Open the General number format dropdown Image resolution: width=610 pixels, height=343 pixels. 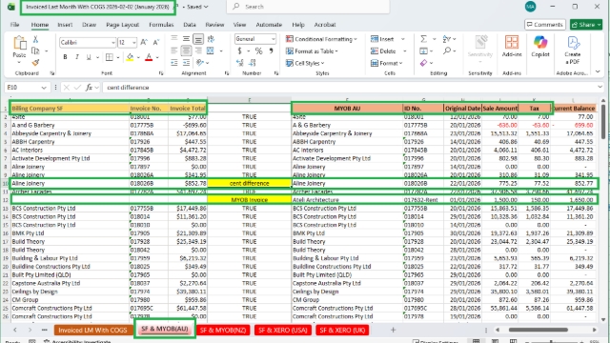click(x=273, y=39)
